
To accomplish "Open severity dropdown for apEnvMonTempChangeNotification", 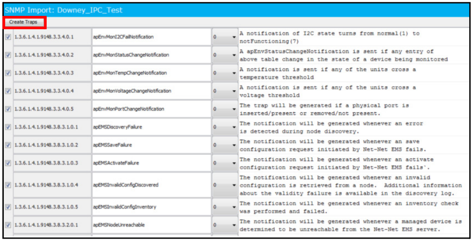I will (x=225, y=73).
